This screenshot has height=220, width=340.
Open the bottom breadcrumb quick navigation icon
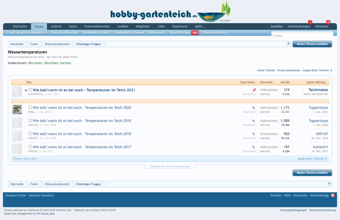point(329,184)
